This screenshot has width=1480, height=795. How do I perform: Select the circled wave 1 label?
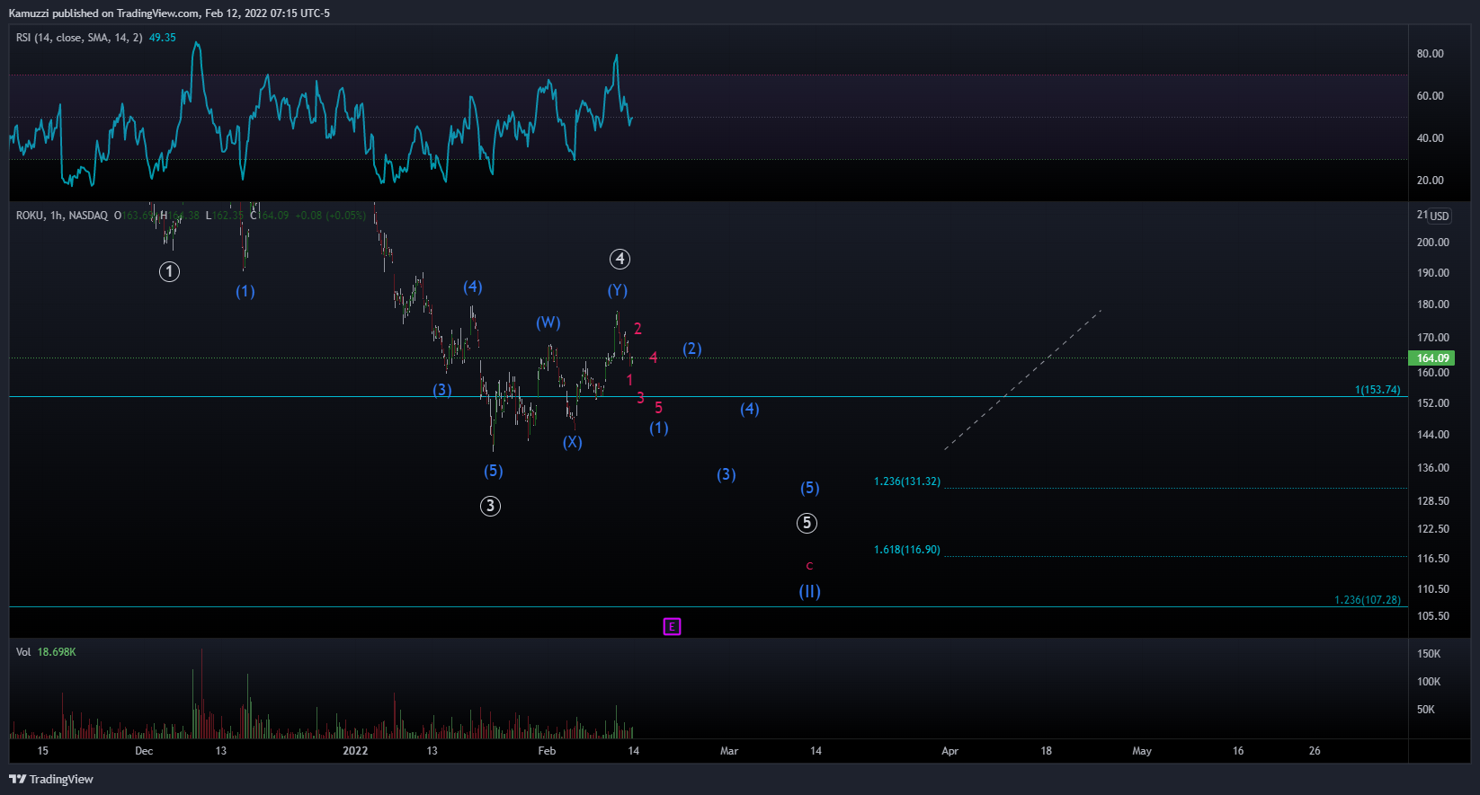coord(169,271)
